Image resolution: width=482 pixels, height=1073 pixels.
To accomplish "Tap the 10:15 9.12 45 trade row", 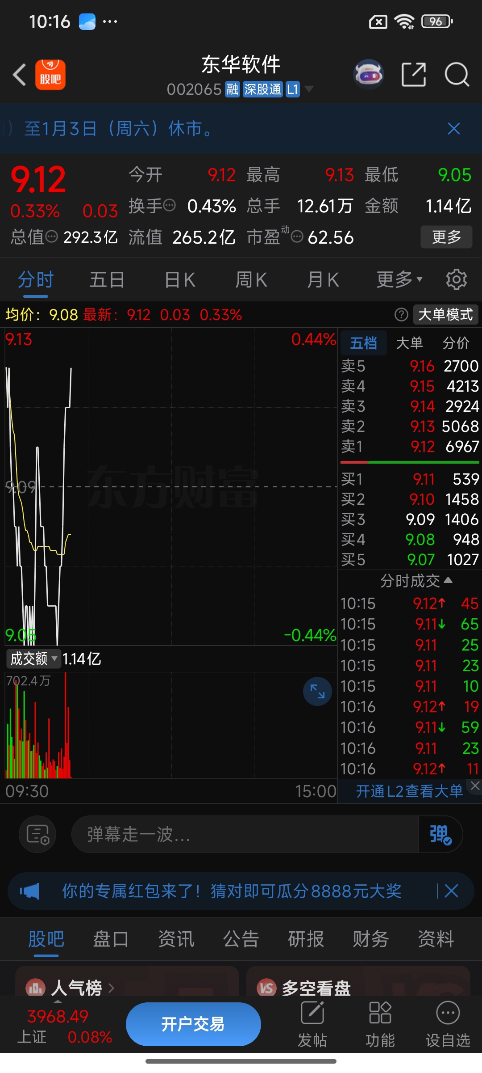I will [x=410, y=604].
